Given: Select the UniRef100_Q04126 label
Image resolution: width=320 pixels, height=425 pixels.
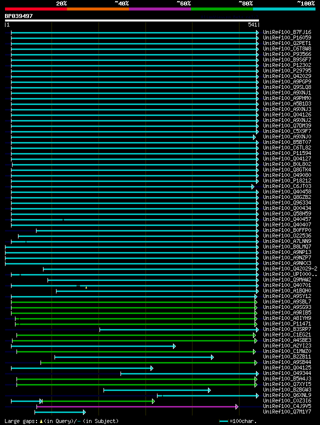Looking at the screenshot, I should coord(287,114).
